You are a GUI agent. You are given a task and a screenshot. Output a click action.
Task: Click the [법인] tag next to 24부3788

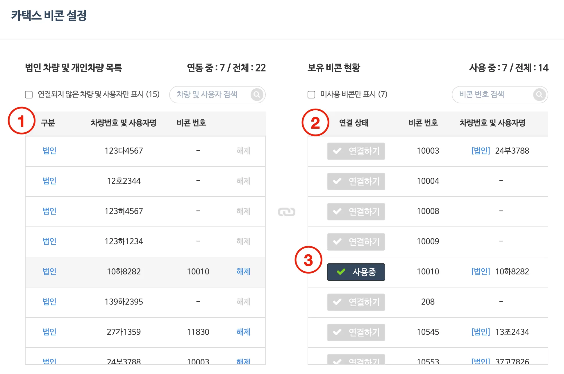480,151
